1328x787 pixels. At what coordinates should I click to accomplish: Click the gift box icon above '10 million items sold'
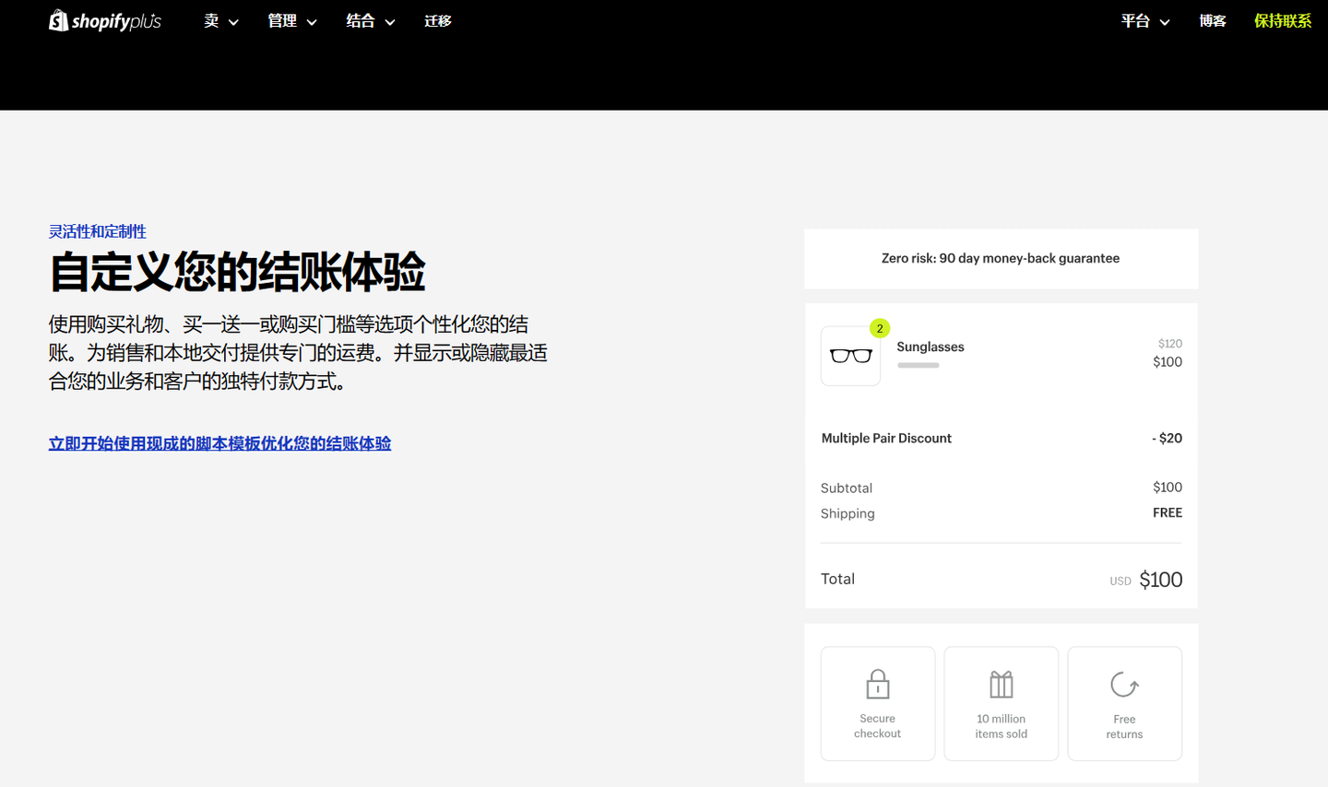click(1001, 684)
